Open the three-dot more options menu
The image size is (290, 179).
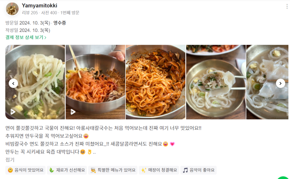[x=287, y=7]
